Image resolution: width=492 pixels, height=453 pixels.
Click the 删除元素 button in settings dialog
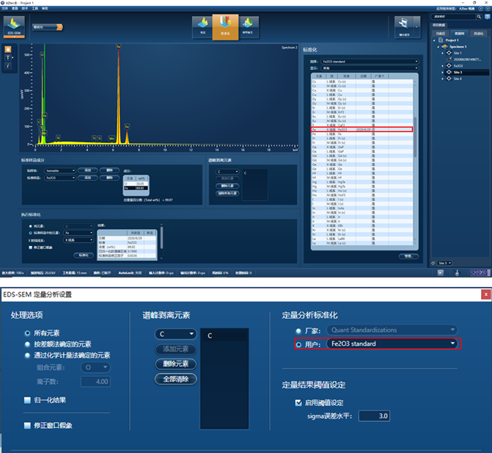pos(175,363)
